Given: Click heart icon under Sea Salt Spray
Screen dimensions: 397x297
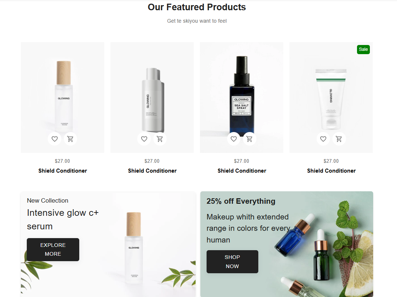Looking at the screenshot, I should 234,139.
